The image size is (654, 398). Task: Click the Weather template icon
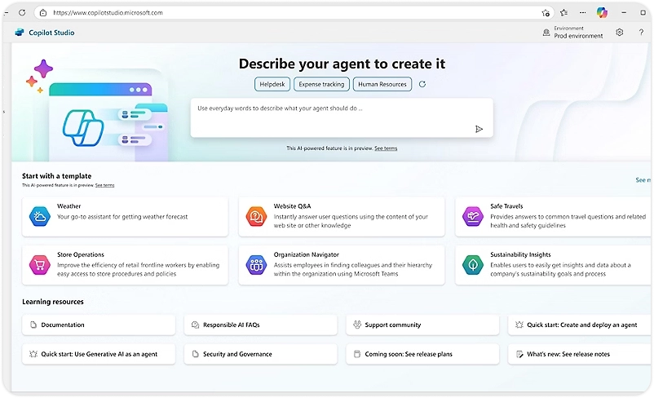[x=40, y=216]
